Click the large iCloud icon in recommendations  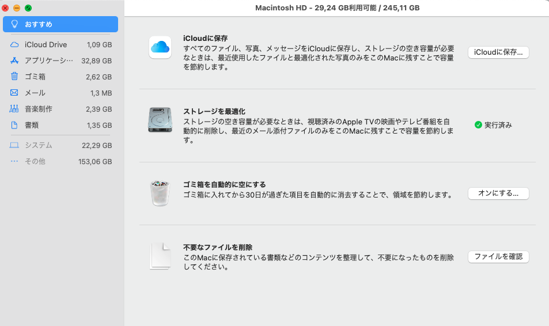pyautogui.click(x=160, y=47)
